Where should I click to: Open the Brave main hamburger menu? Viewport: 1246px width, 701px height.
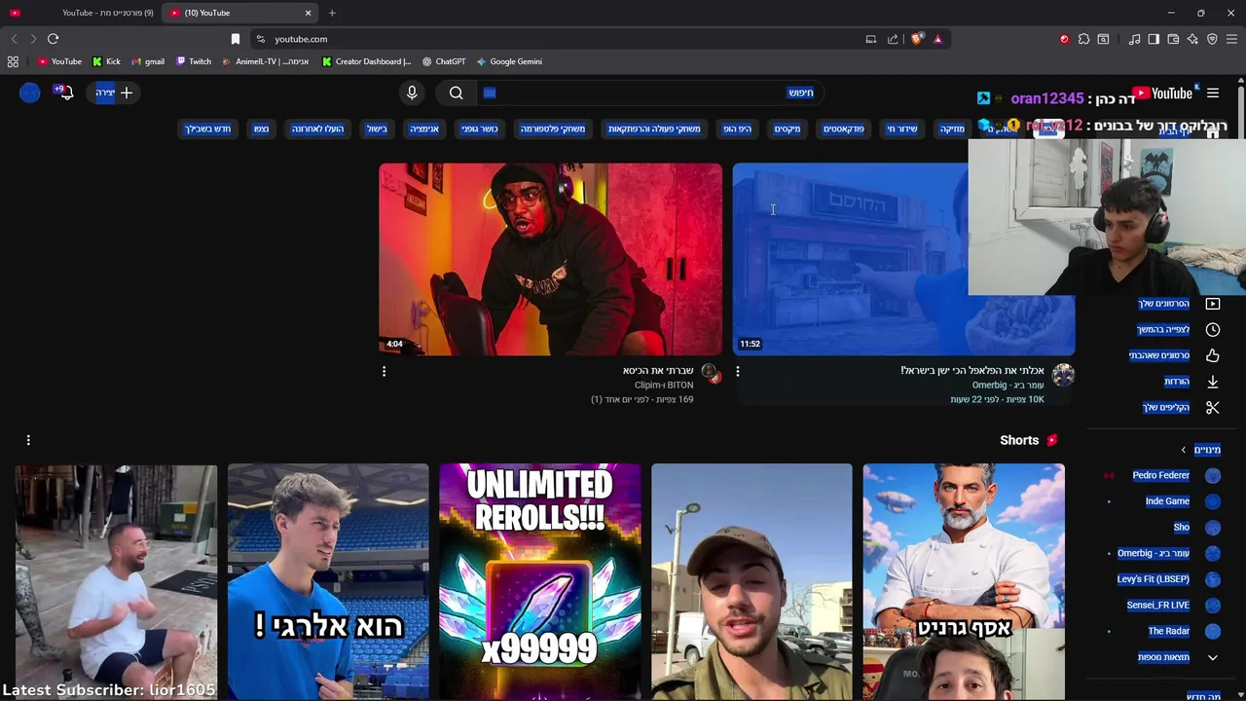[1232, 39]
